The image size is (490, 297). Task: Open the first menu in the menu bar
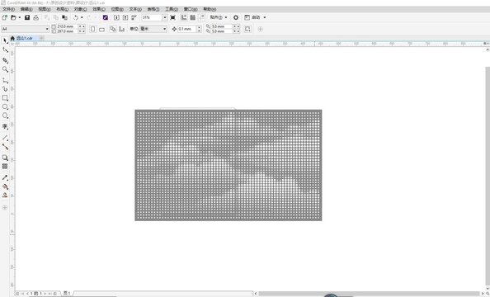coord(8,9)
